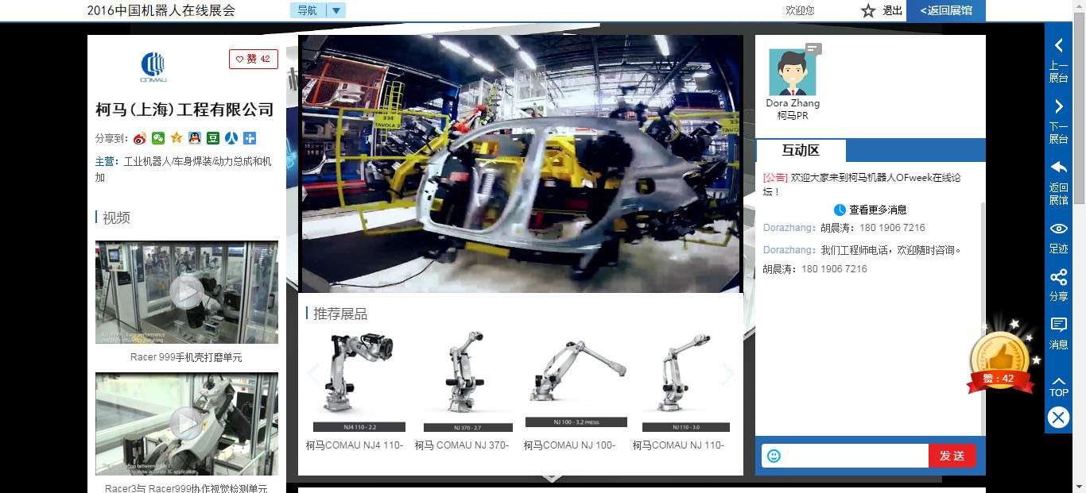Play the Racer 999 polishing video

coord(187,292)
